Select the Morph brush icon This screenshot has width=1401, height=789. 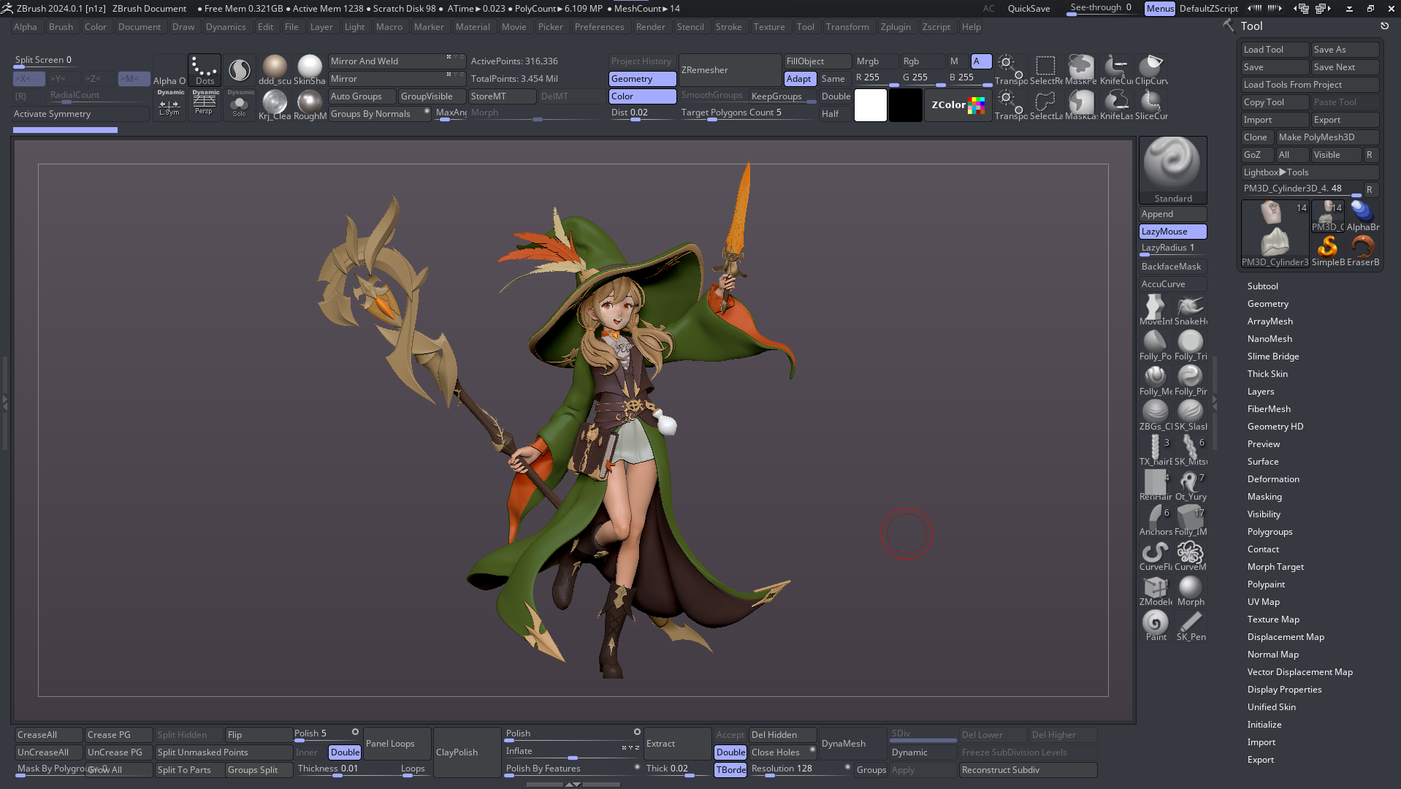coord(1190,588)
